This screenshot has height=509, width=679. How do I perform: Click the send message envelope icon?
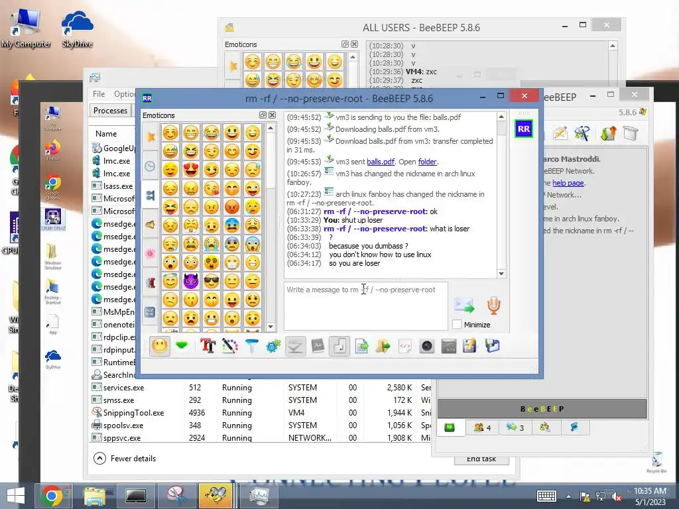tap(464, 305)
